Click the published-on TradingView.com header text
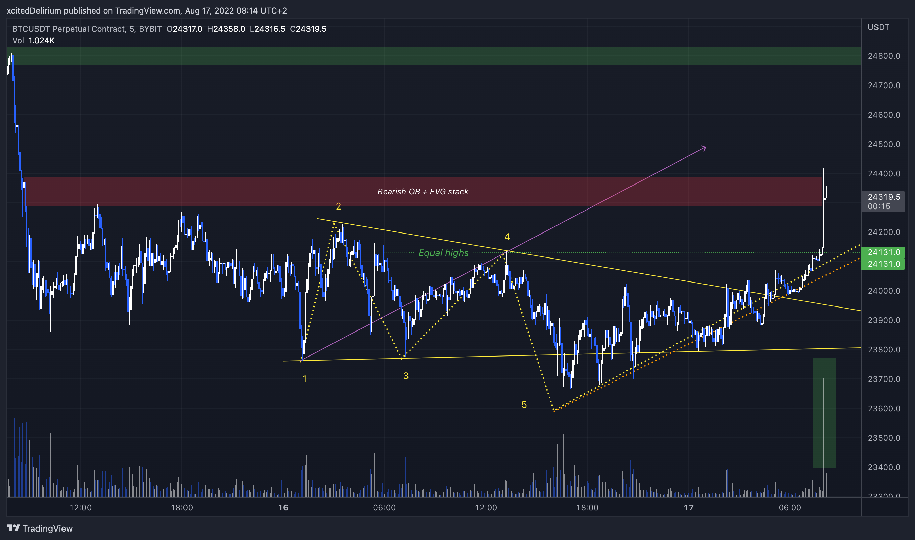Image resolution: width=915 pixels, height=540 pixels. [147, 10]
